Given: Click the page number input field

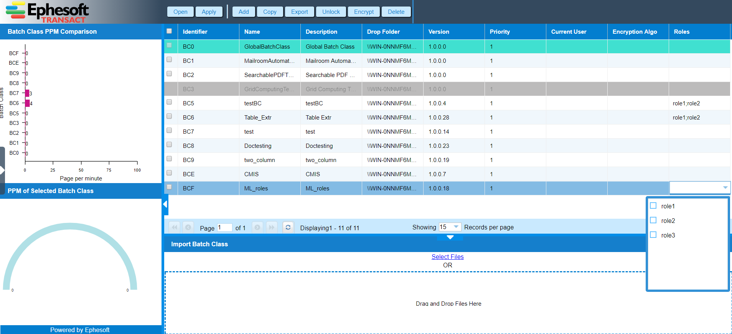Looking at the screenshot, I should point(225,228).
